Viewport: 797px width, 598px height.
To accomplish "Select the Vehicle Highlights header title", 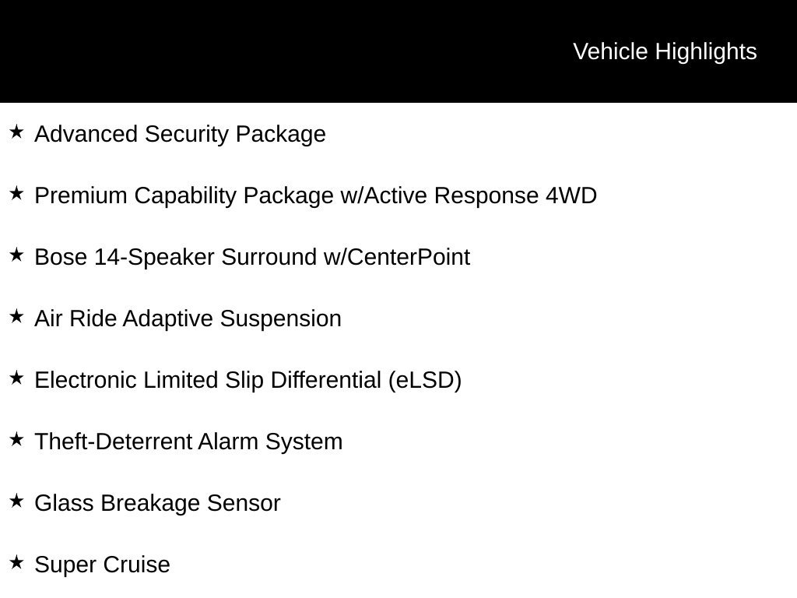I will click(x=665, y=52).
